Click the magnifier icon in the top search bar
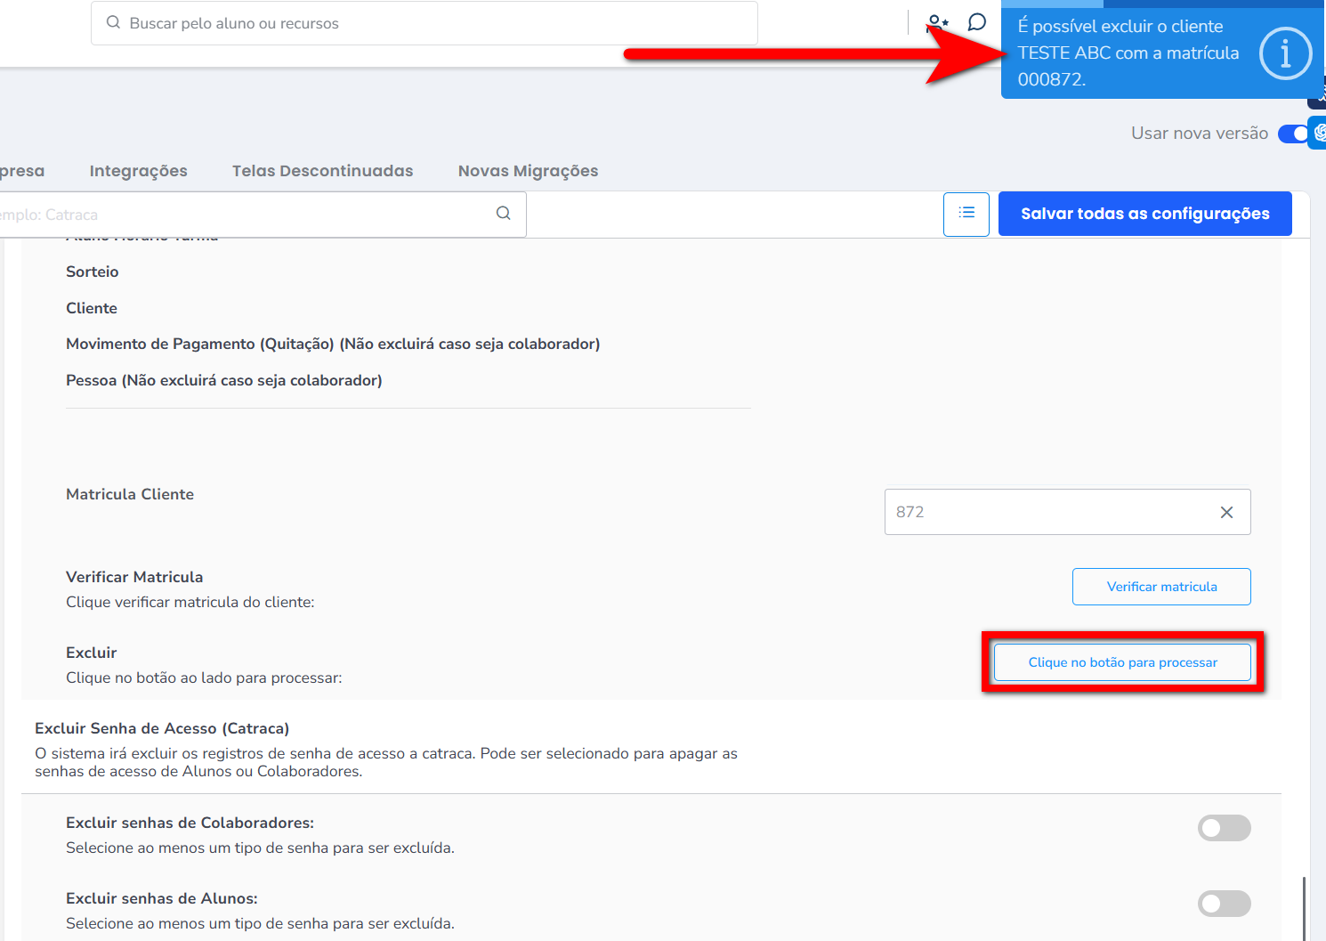The height and width of the screenshot is (941, 1326). [x=113, y=23]
